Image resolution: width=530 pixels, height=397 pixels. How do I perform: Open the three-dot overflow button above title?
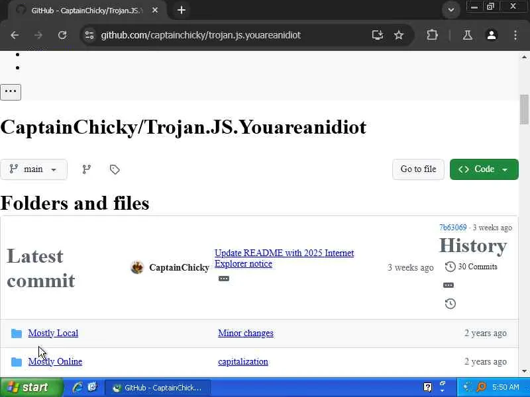coord(11,92)
